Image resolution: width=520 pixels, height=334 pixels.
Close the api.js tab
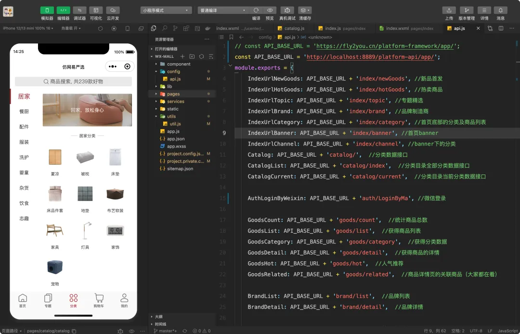[x=478, y=28]
